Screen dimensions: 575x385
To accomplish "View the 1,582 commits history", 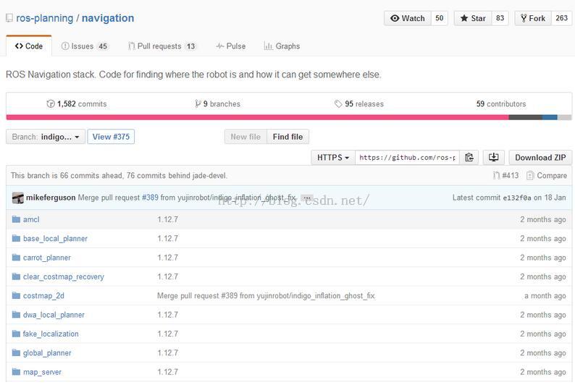I will tap(76, 103).
